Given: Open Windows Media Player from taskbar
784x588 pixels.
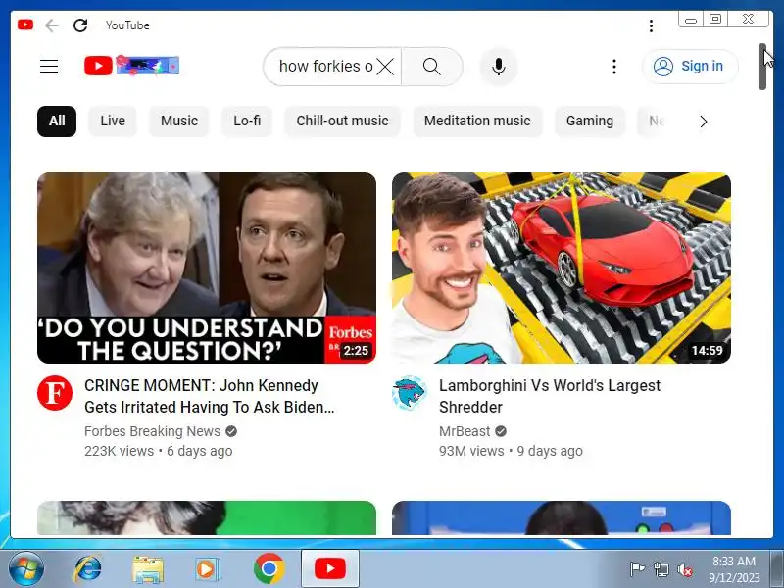Looking at the screenshot, I should point(207,569).
